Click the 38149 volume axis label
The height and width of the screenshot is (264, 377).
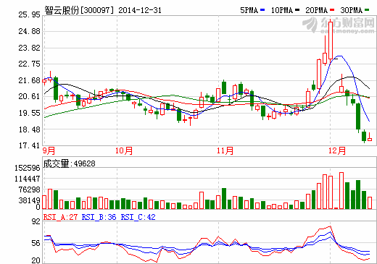29,200
